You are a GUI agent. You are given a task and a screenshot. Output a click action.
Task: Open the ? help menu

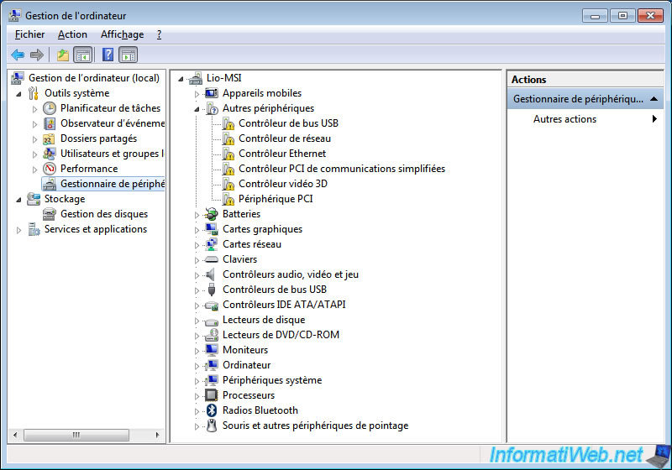click(159, 34)
